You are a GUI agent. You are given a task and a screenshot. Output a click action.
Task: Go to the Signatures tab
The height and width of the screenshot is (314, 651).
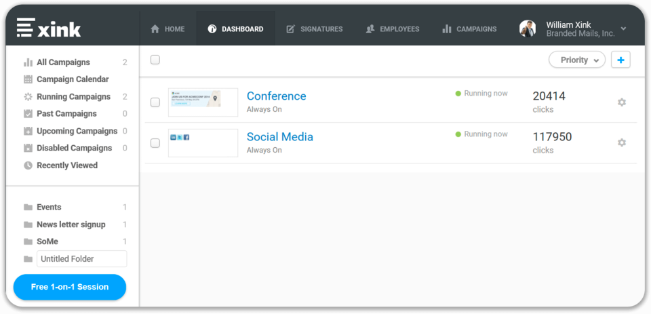click(x=315, y=29)
